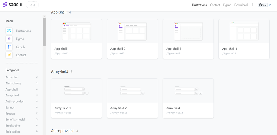Click the Categories heading in sidebar
Viewport: 277px width, 135px height.
(12, 70)
